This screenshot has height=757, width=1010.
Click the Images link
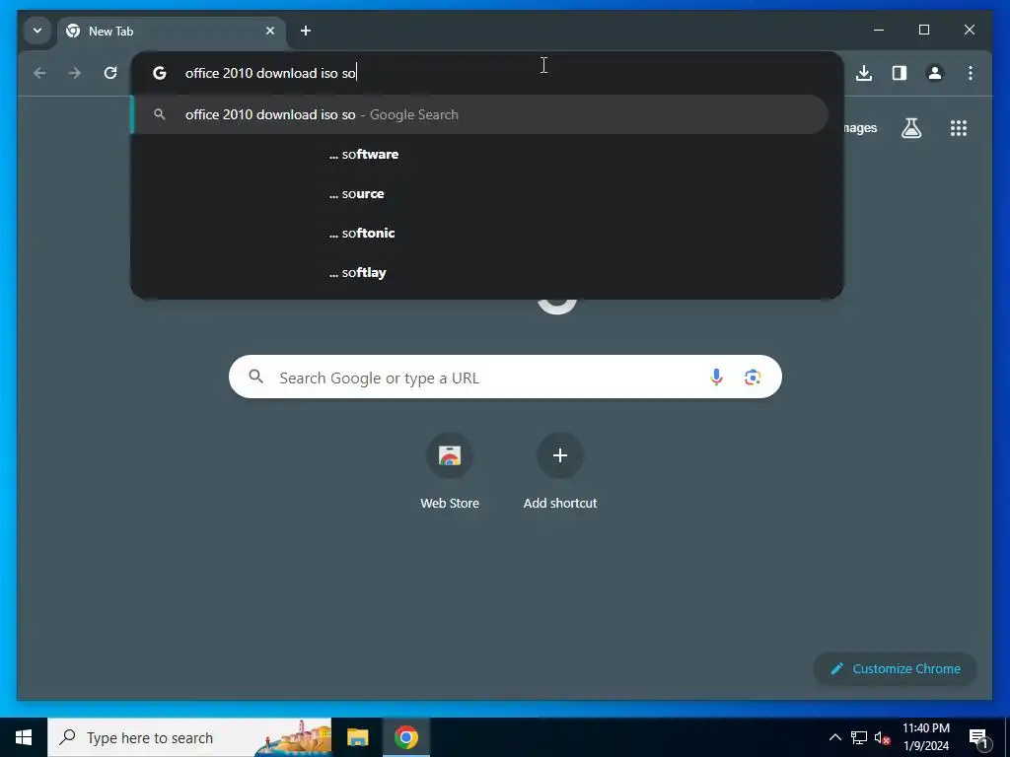[x=860, y=128]
